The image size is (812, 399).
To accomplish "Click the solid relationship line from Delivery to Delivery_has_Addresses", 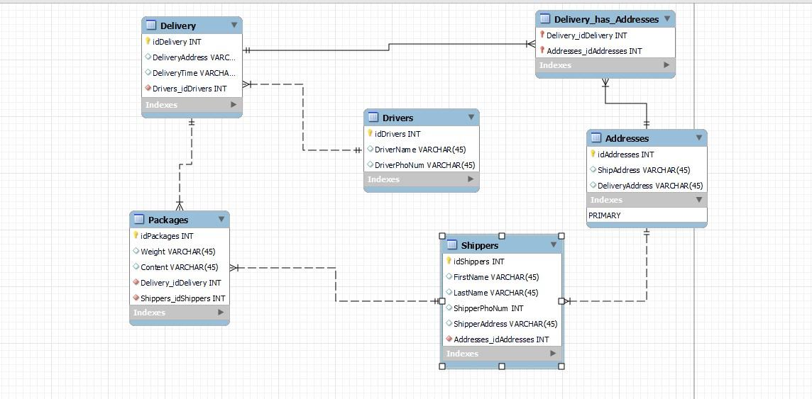I will (388, 47).
